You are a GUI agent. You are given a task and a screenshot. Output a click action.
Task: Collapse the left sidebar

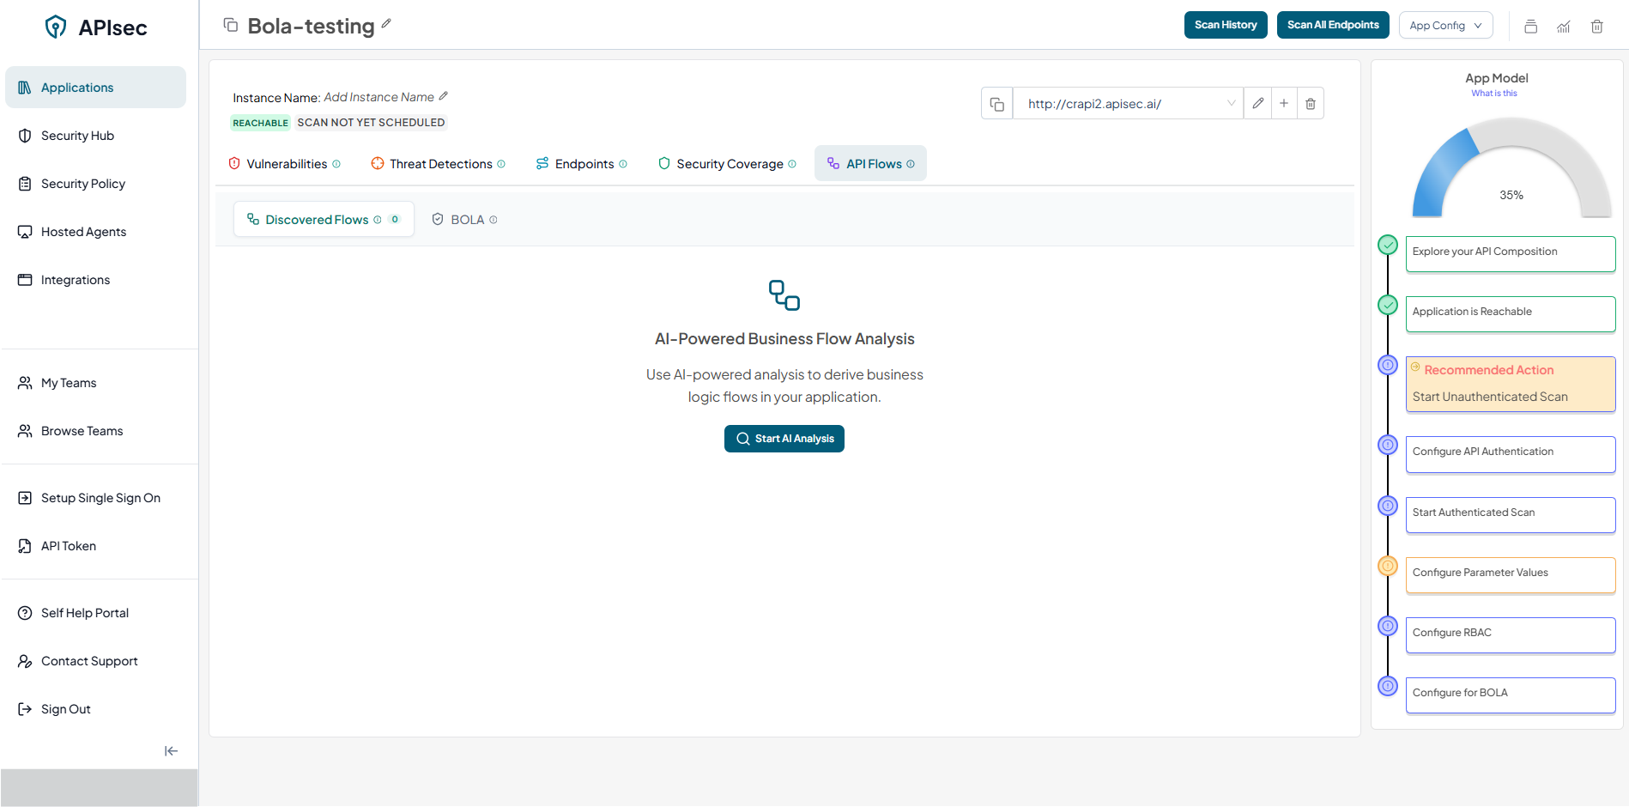pos(171,751)
